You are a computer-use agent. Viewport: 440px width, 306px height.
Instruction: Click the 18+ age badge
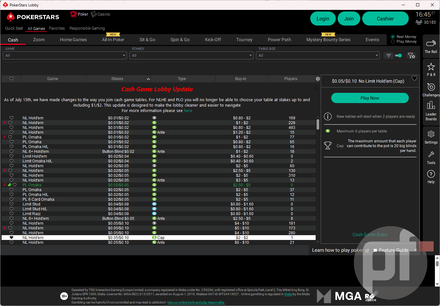(64, 296)
